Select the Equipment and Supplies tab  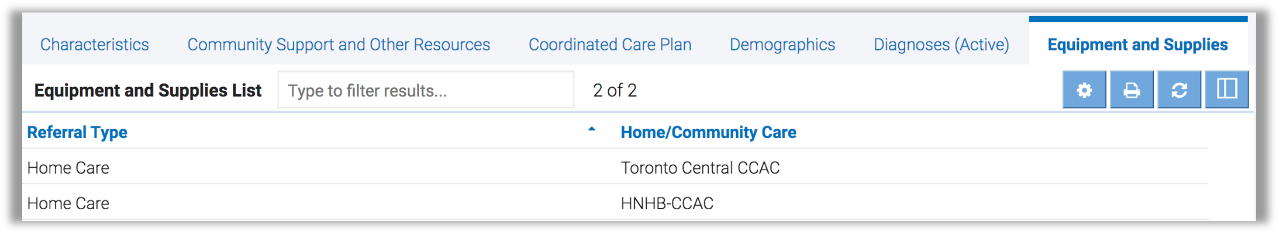pyautogui.click(x=1138, y=45)
